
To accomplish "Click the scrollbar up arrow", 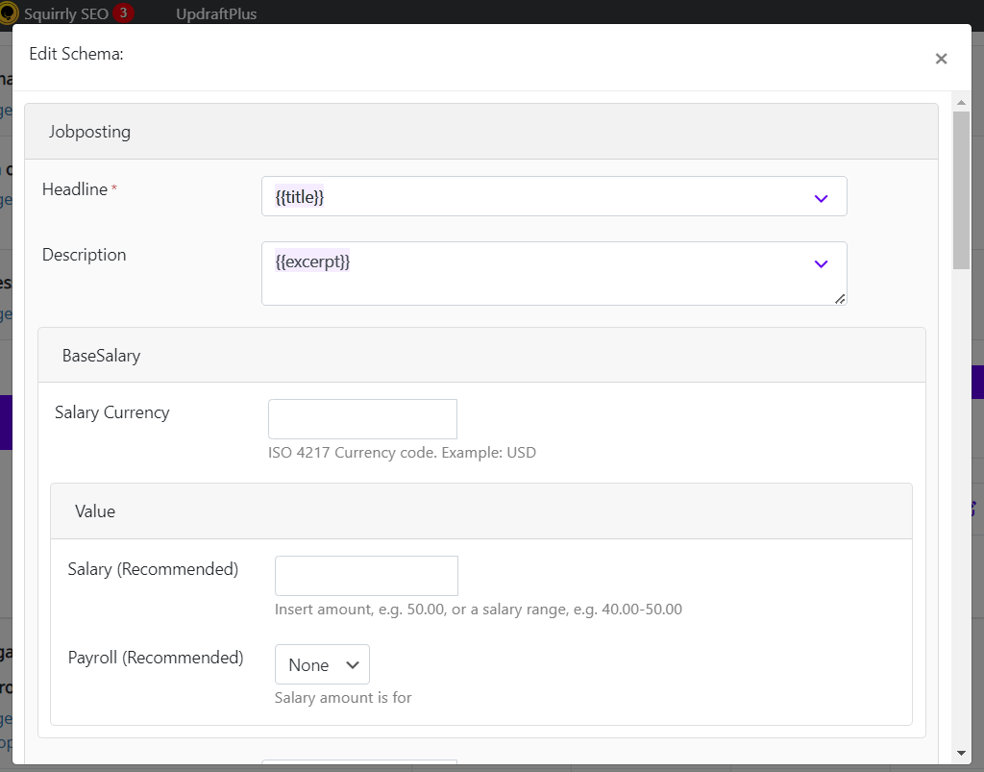I will (961, 102).
